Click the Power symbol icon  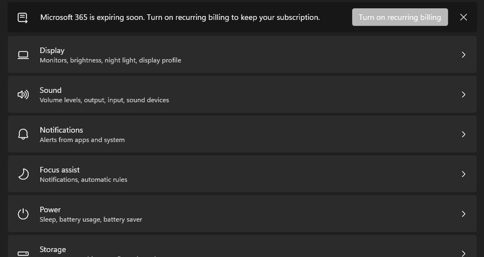click(x=23, y=214)
